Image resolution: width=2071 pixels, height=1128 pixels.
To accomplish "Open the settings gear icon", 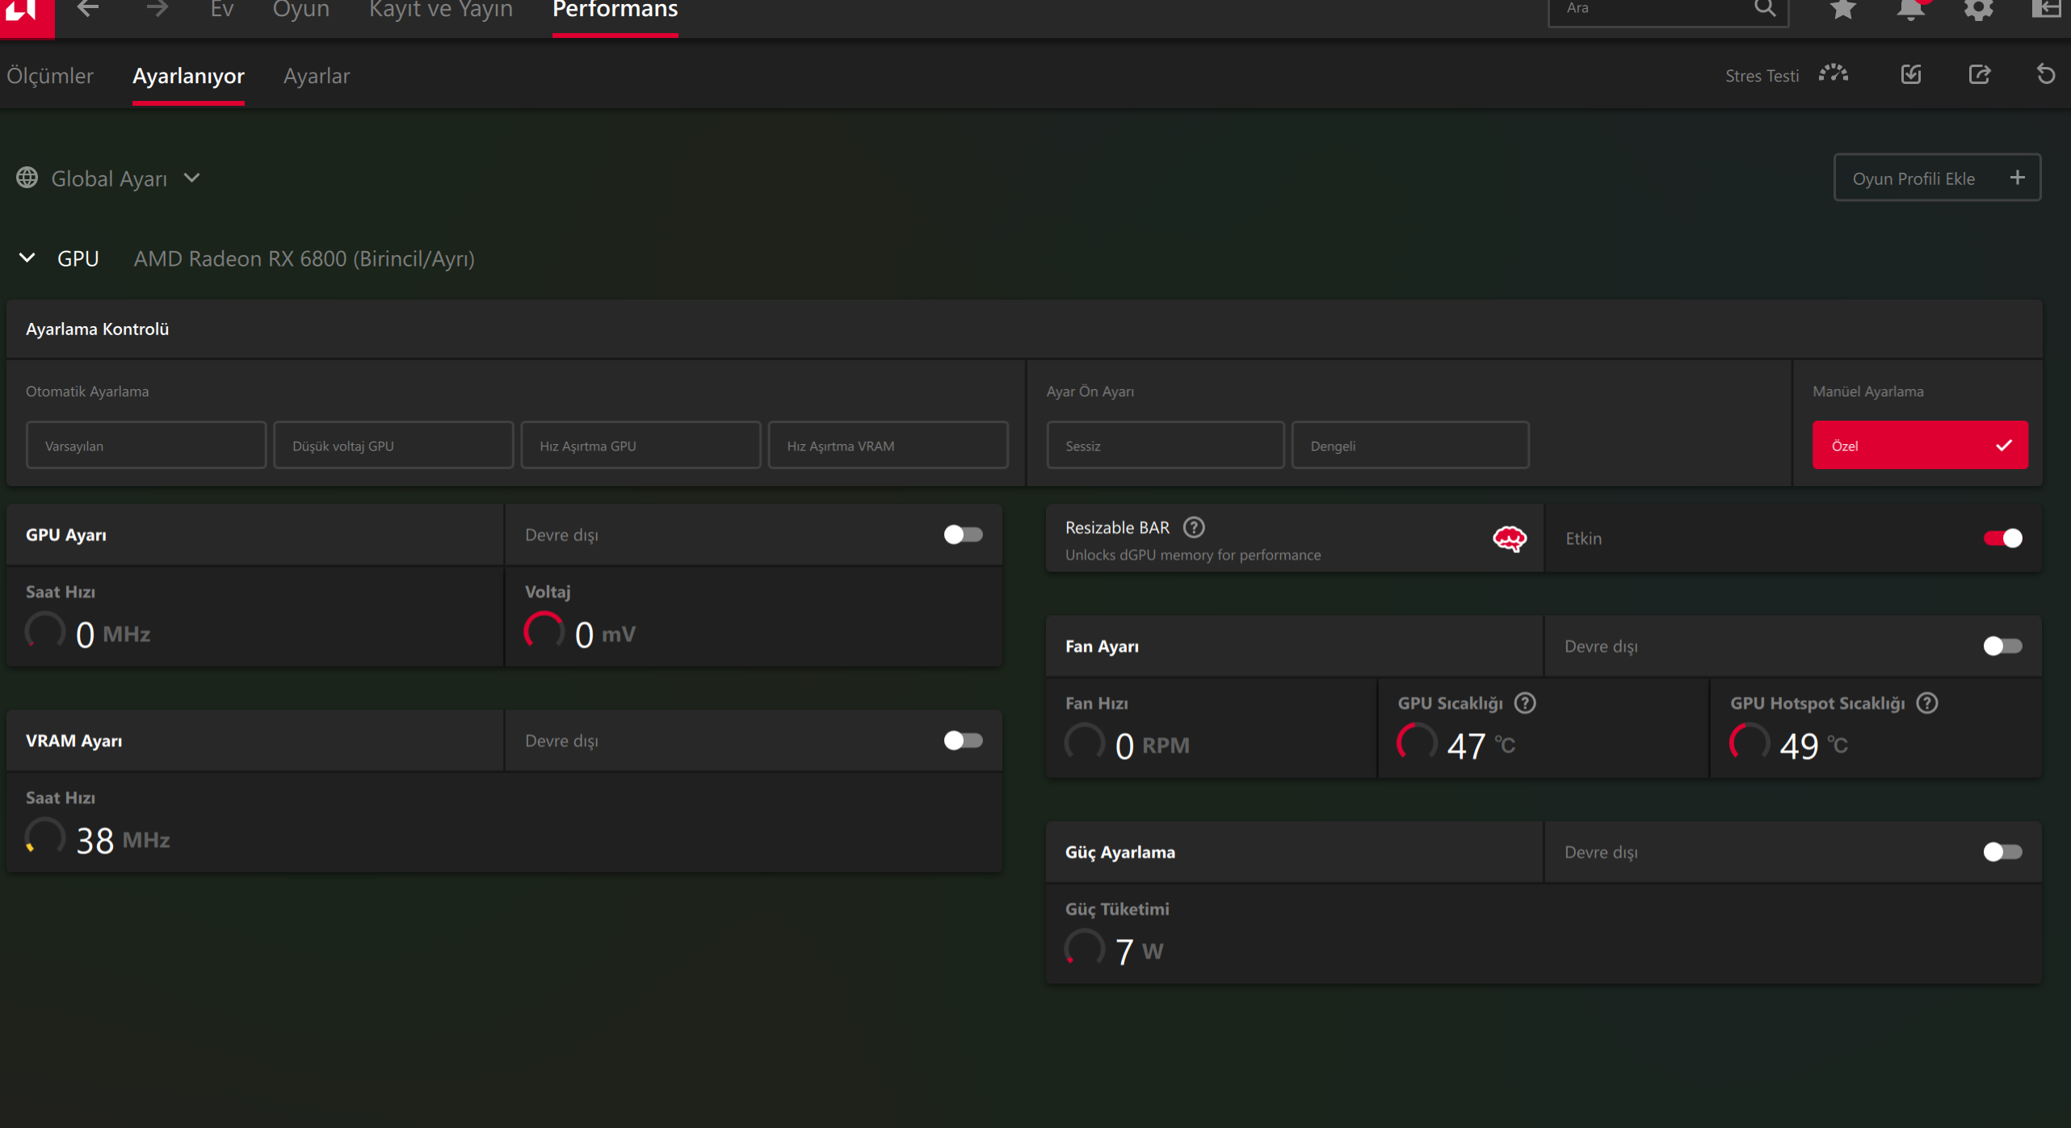I will click(1978, 10).
